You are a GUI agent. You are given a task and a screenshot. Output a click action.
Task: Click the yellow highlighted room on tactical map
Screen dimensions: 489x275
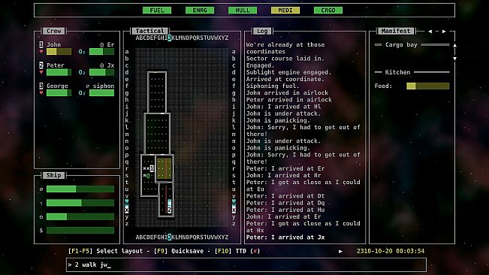pos(164,168)
